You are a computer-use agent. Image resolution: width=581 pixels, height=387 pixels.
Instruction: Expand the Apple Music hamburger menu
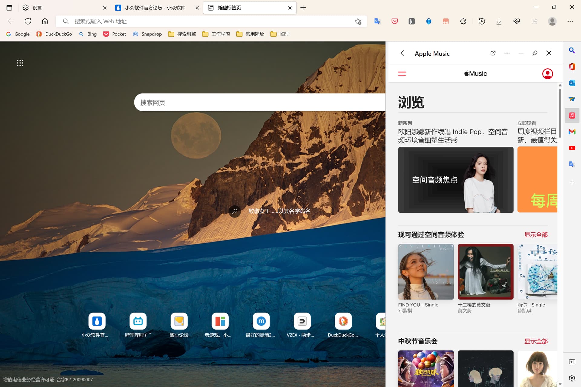[x=402, y=74]
